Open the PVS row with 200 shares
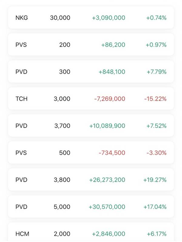 [91, 45]
